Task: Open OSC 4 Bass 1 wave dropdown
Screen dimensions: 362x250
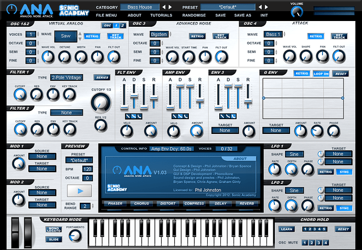Action: click(x=273, y=35)
